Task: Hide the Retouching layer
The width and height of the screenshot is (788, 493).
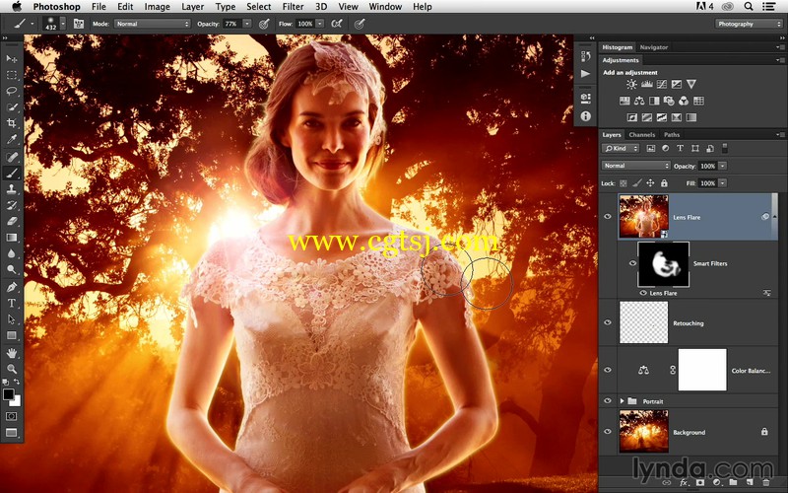Action: click(607, 322)
